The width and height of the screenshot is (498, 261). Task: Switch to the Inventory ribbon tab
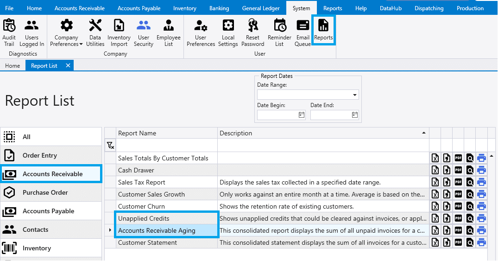tap(184, 8)
